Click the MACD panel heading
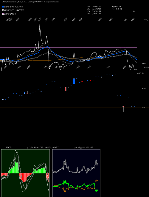Viewport: 149px width, 197px height. 9,147
